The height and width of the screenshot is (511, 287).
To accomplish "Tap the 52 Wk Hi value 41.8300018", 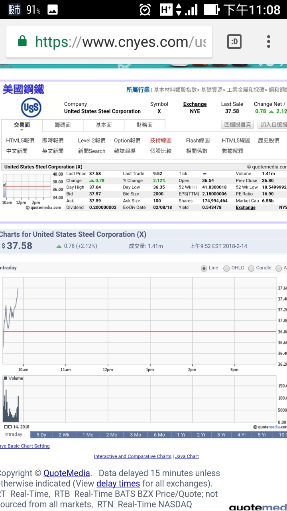I will coord(214,187).
